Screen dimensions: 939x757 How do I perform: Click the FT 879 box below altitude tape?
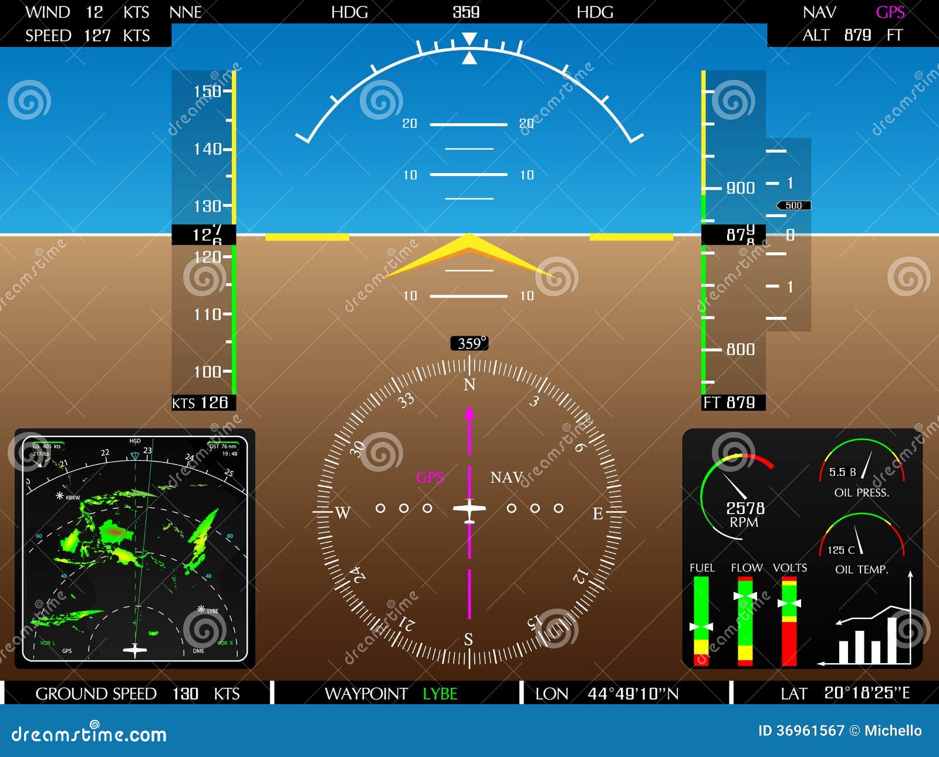734,403
